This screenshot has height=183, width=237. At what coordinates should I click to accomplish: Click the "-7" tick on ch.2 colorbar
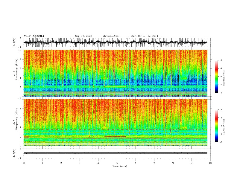point(221,142)
